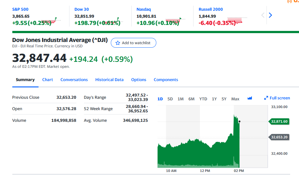This screenshot has height=177, width=299.
Task: Switch to the Chart tab
Action: 47,80
